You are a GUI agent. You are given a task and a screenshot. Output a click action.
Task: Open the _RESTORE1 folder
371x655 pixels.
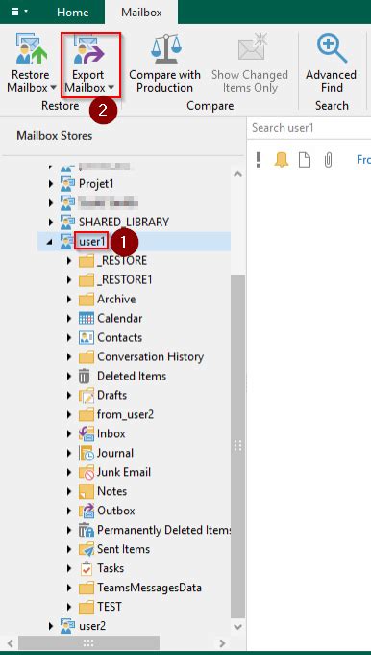point(124,280)
